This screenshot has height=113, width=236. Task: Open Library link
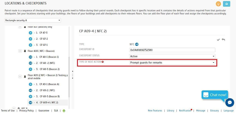(171, 111)
